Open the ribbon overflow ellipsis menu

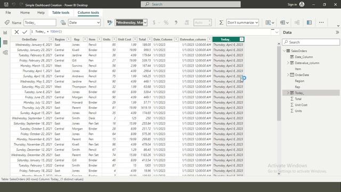click(x=321, y=22)
